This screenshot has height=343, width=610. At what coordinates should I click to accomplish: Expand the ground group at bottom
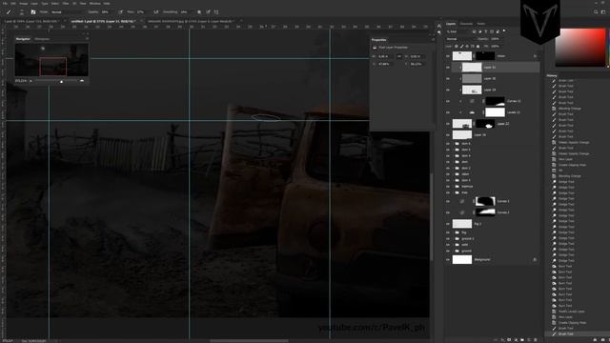pos(454,251)
